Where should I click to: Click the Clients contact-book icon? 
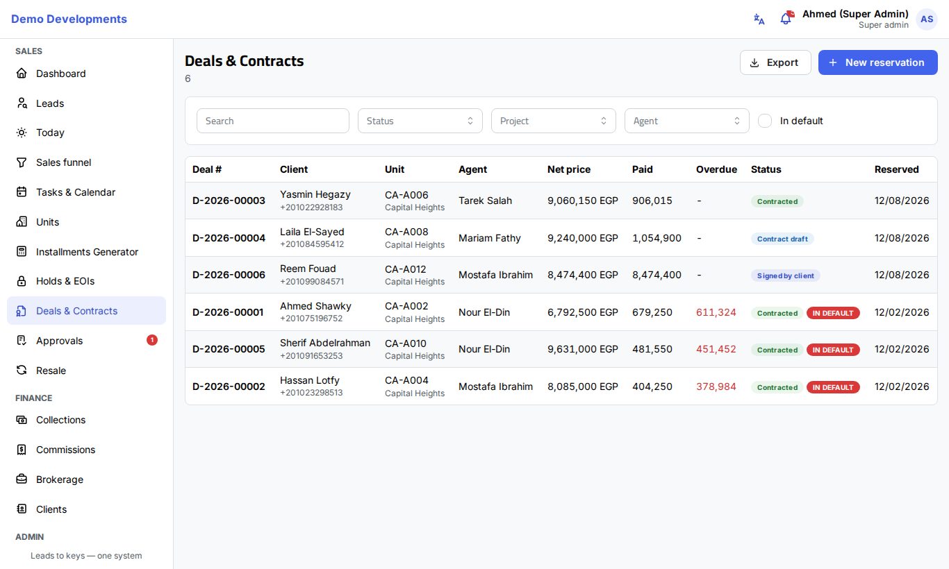point(22,509)
